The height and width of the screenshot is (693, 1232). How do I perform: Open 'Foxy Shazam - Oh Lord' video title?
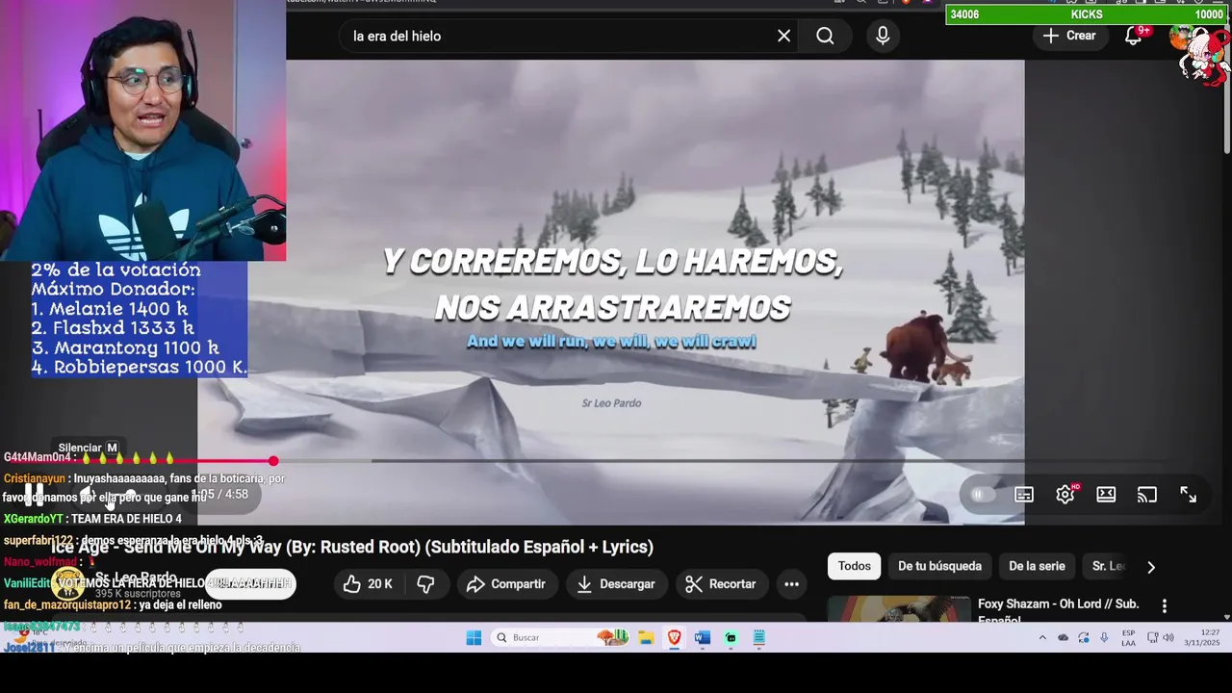(1058, 610)
